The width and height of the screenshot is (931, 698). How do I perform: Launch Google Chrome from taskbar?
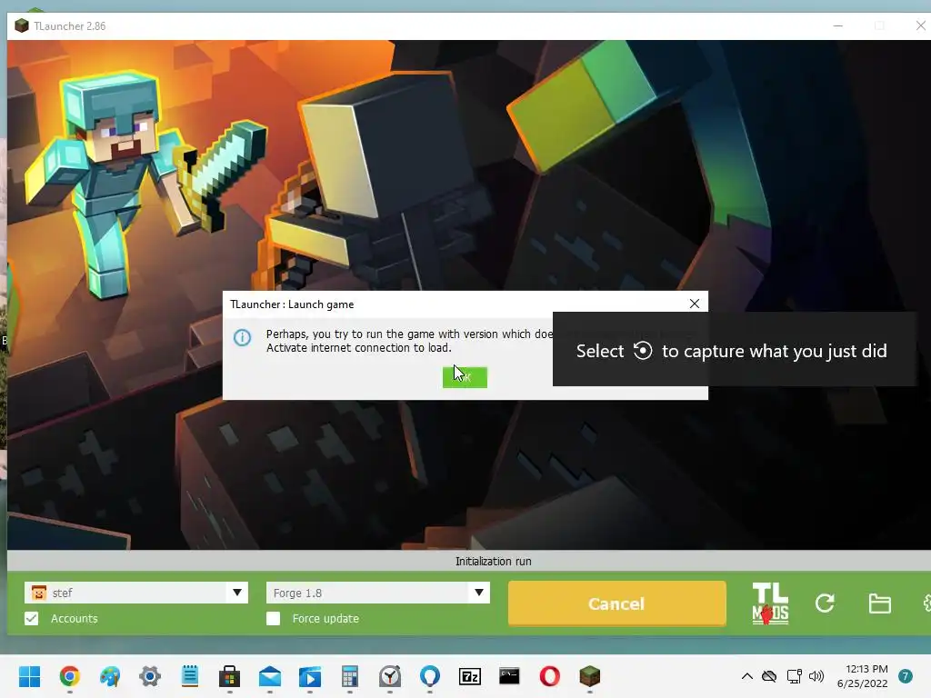[x=69, y=676]
